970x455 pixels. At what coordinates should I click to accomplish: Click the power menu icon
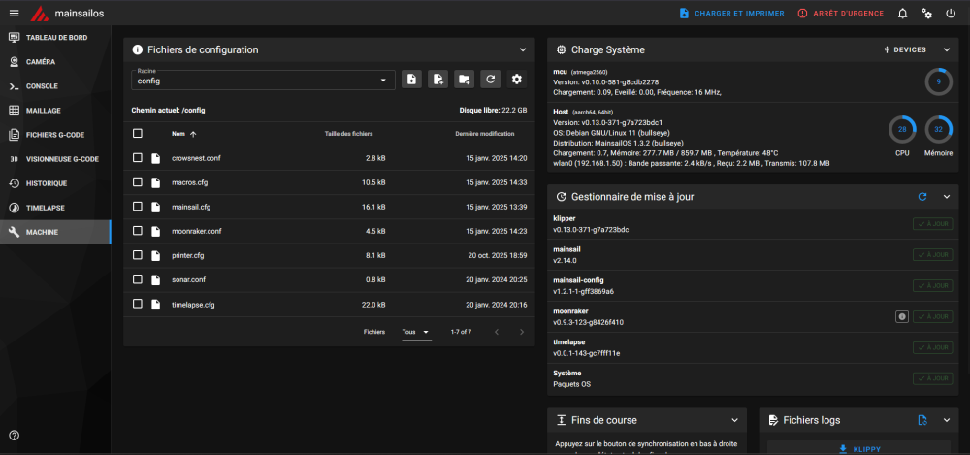tap(951, 13)
